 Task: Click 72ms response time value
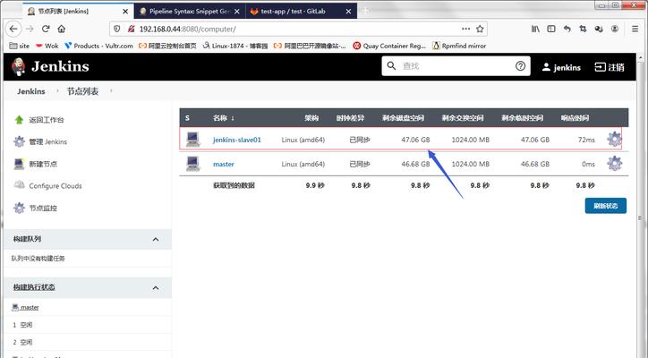coord(586,140)
